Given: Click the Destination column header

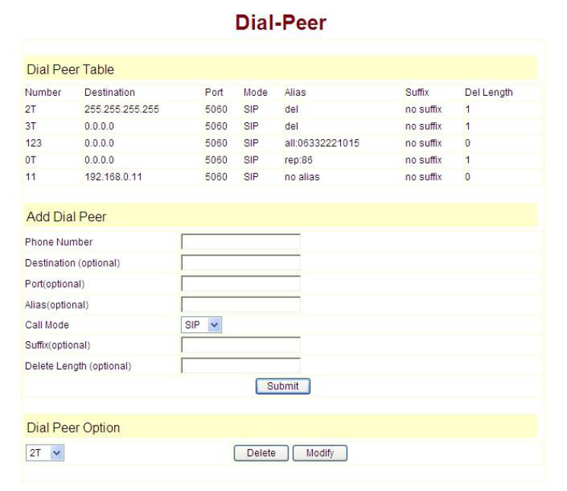Looking at the screenshot, I should 110,93.
